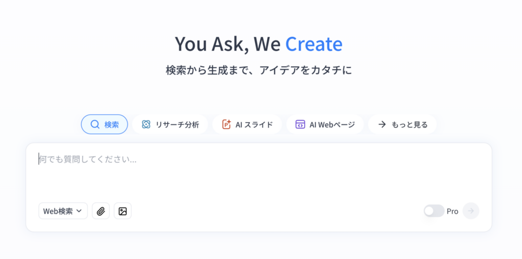Click the magnifier icon in the 検索 chip
Viewport: 522px width, 259px height.
(95, 124)
